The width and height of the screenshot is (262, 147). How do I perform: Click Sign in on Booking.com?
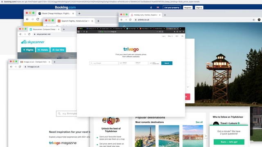point(199,7)
